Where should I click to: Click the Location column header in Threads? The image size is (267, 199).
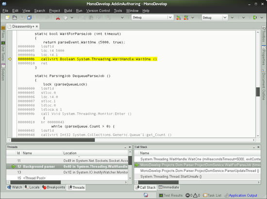[x=95, y=153]
